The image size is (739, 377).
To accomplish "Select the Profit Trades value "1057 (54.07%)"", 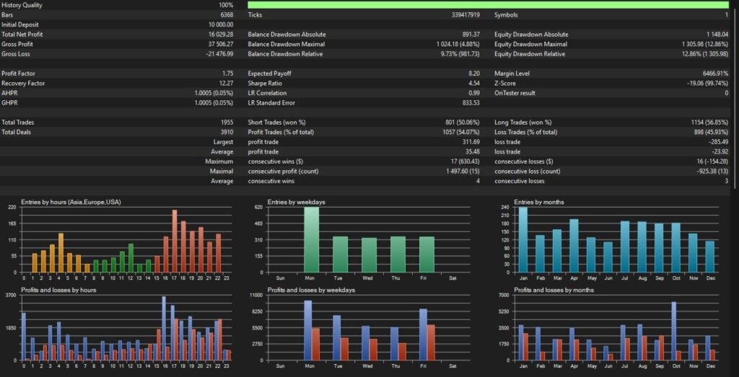I will [x=461, y=132].
